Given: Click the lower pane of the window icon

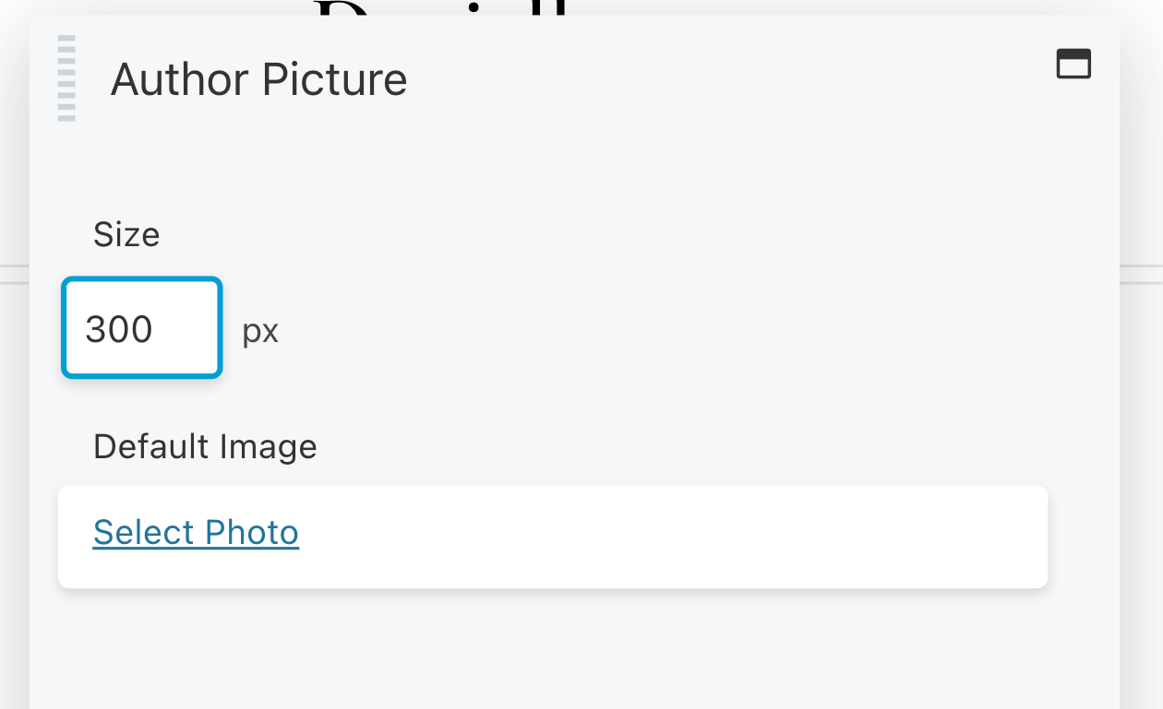Looking at the screenshot, I should point(1073,69).
